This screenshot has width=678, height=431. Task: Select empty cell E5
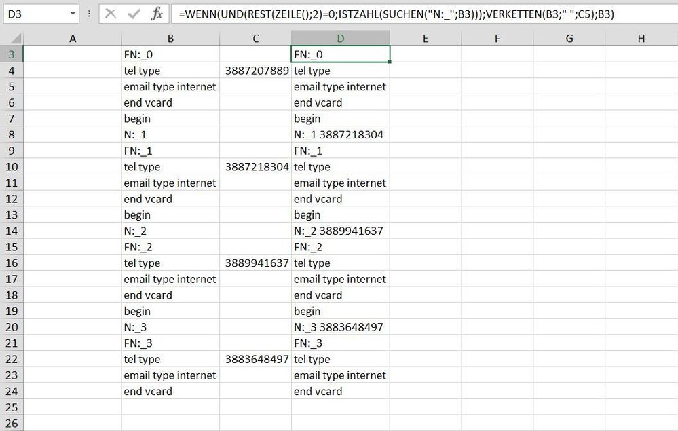426,86
